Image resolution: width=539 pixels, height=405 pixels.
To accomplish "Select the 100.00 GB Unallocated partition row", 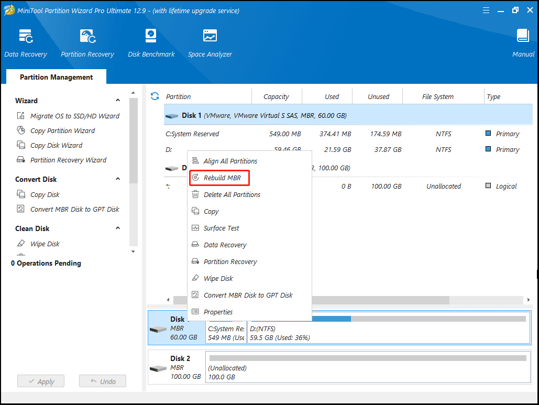I will 348,186.
